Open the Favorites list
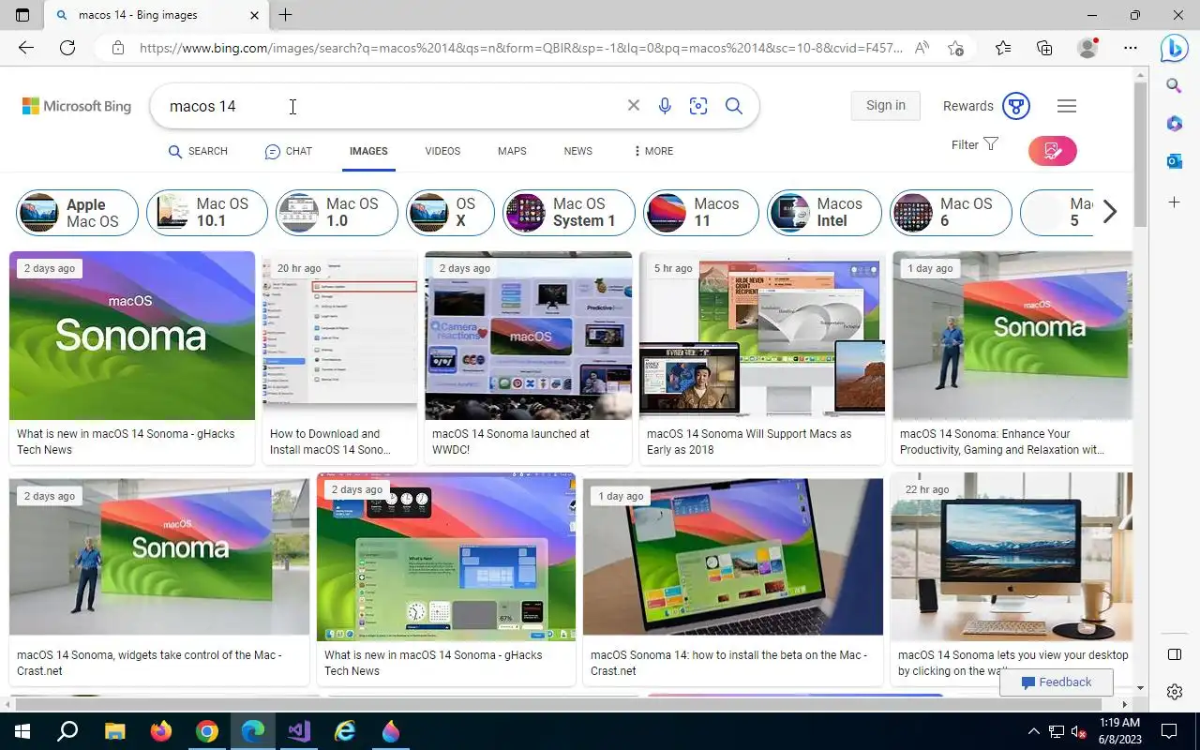Viewport: 1200px width, 750px height. tap(1003, 48)
